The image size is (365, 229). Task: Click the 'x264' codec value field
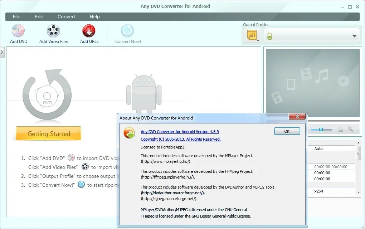click(x=334, y=191)
